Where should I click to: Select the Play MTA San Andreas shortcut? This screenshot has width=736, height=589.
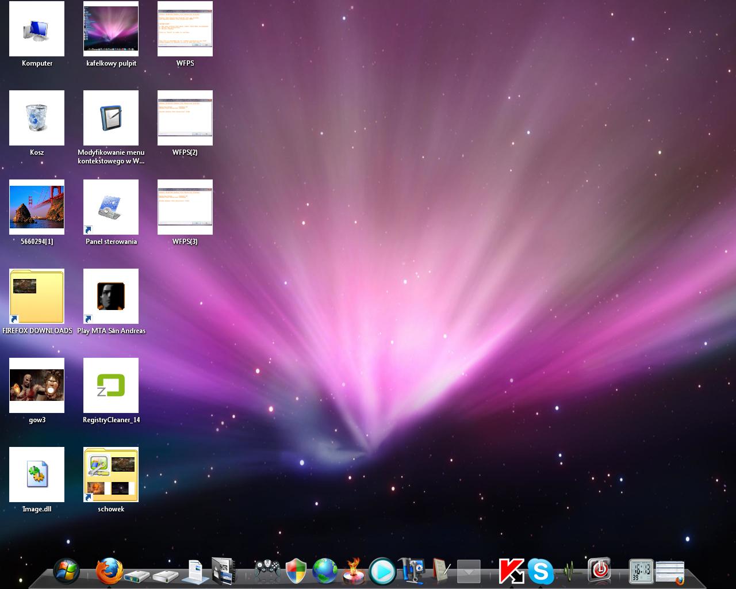(x=111, y=297)
